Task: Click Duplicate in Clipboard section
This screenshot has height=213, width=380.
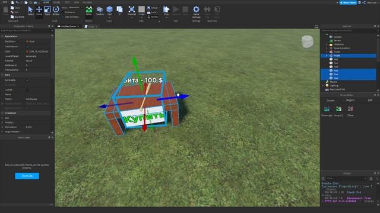Action: coord(17,17)
